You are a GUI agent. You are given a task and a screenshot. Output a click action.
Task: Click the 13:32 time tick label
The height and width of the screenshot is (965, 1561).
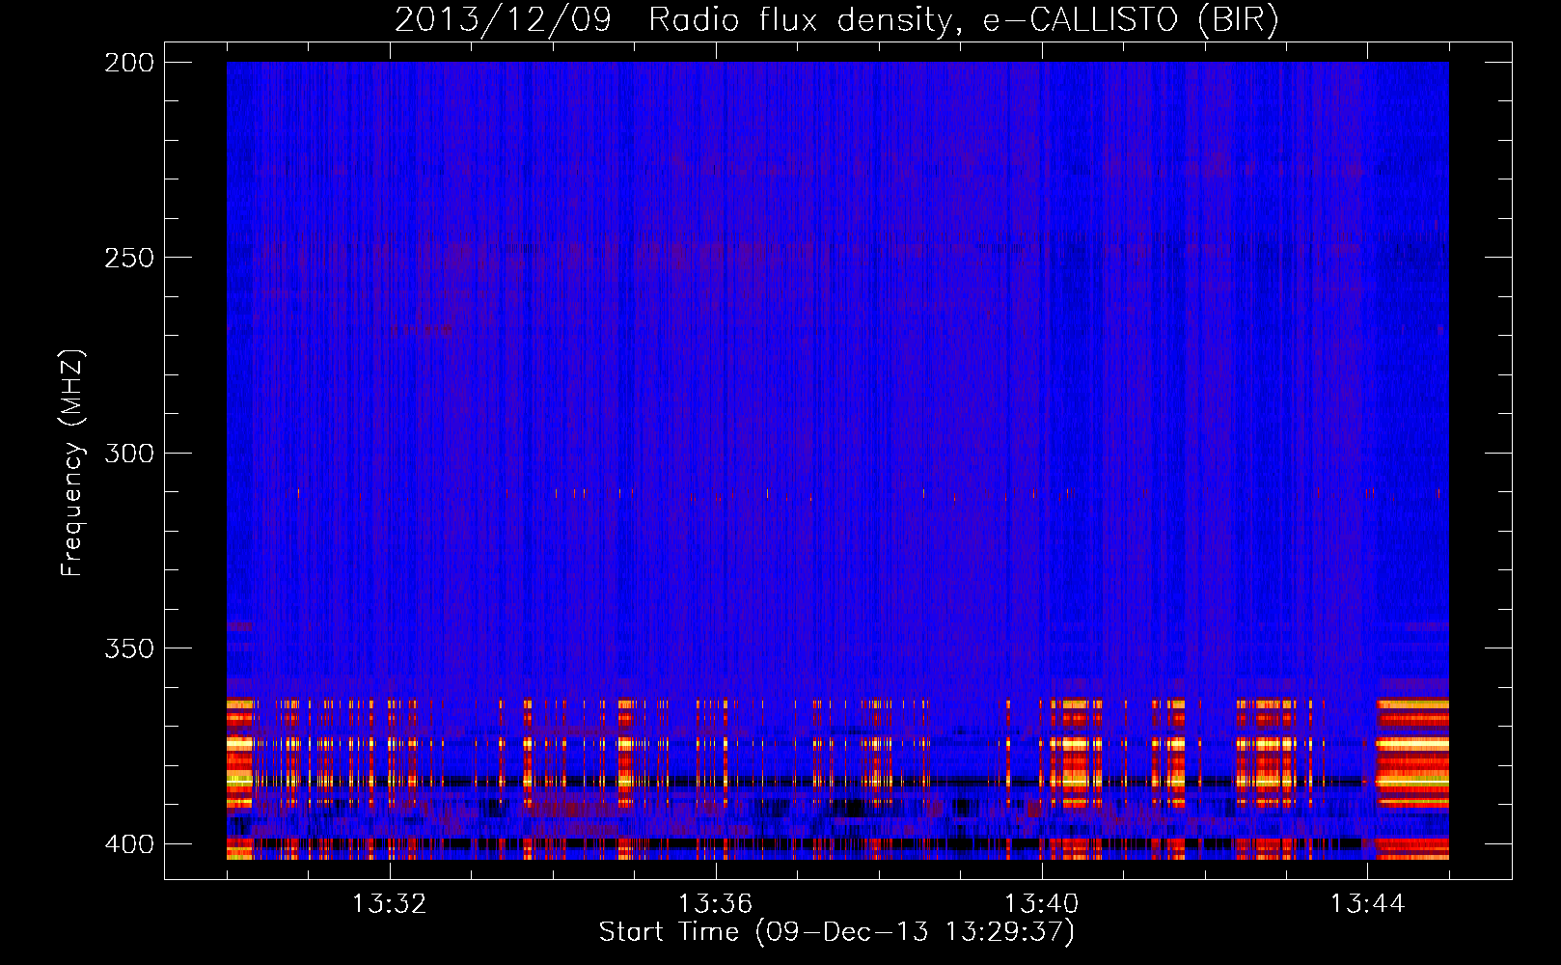point(390,904)
